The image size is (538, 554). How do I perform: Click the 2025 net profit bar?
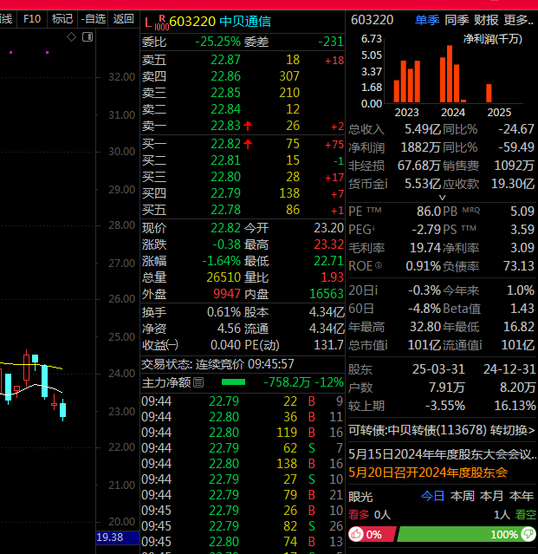[x=489, y=94]
